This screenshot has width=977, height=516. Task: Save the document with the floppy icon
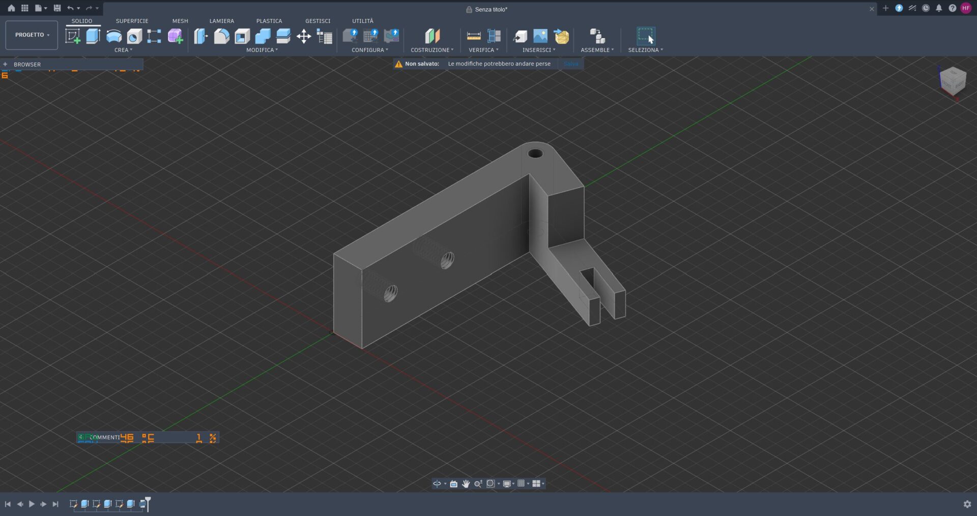[57, 8]
